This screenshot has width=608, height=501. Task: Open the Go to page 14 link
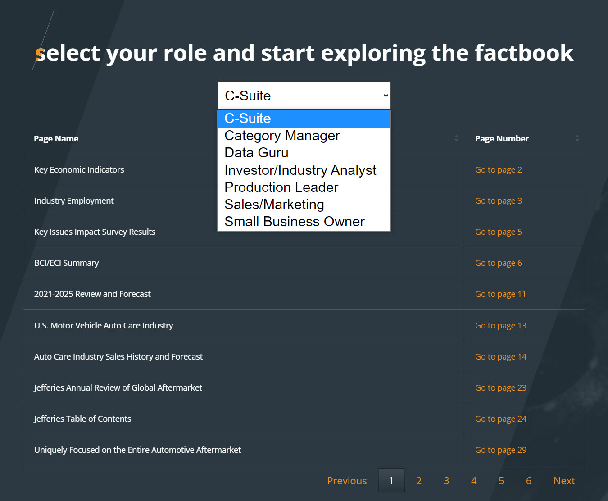click(x=501, y=357)
